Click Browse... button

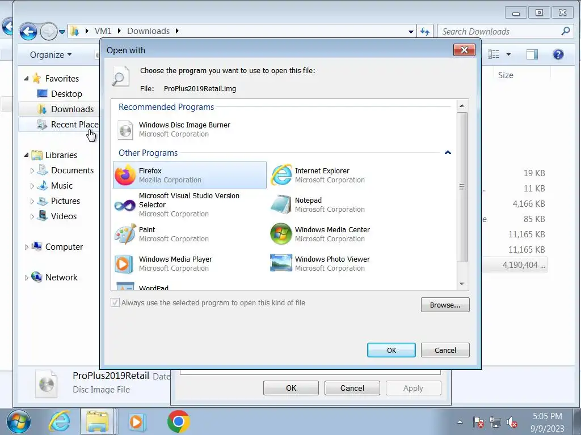(445, 305)
